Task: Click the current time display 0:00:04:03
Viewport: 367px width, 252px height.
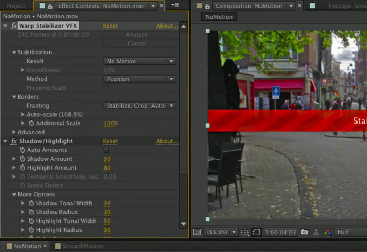Action: click(x=281, y=232)
